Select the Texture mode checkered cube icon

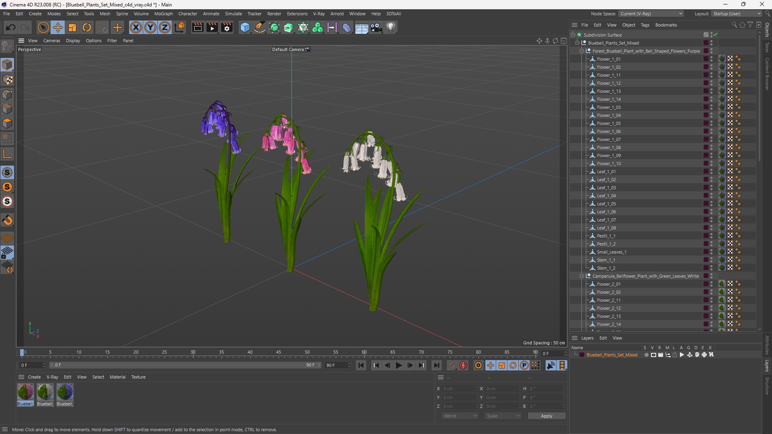(7, 80)
